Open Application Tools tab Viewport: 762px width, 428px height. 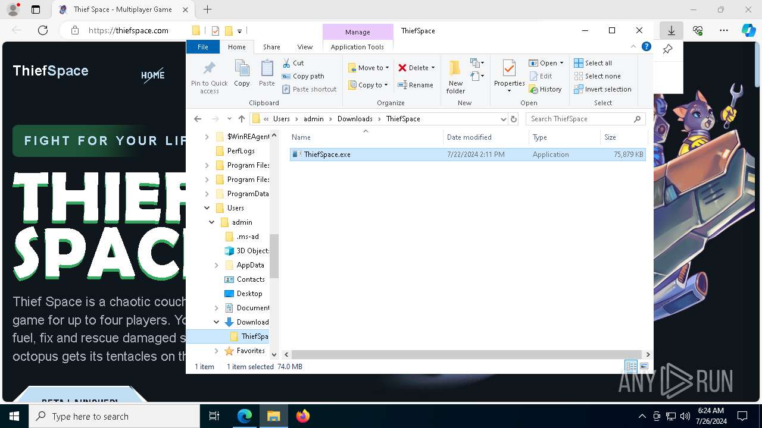(x=357, y=47)
